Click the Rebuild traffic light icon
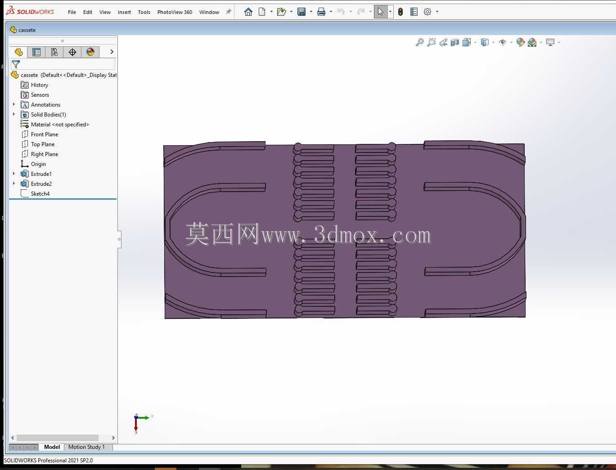 (400, 12)
